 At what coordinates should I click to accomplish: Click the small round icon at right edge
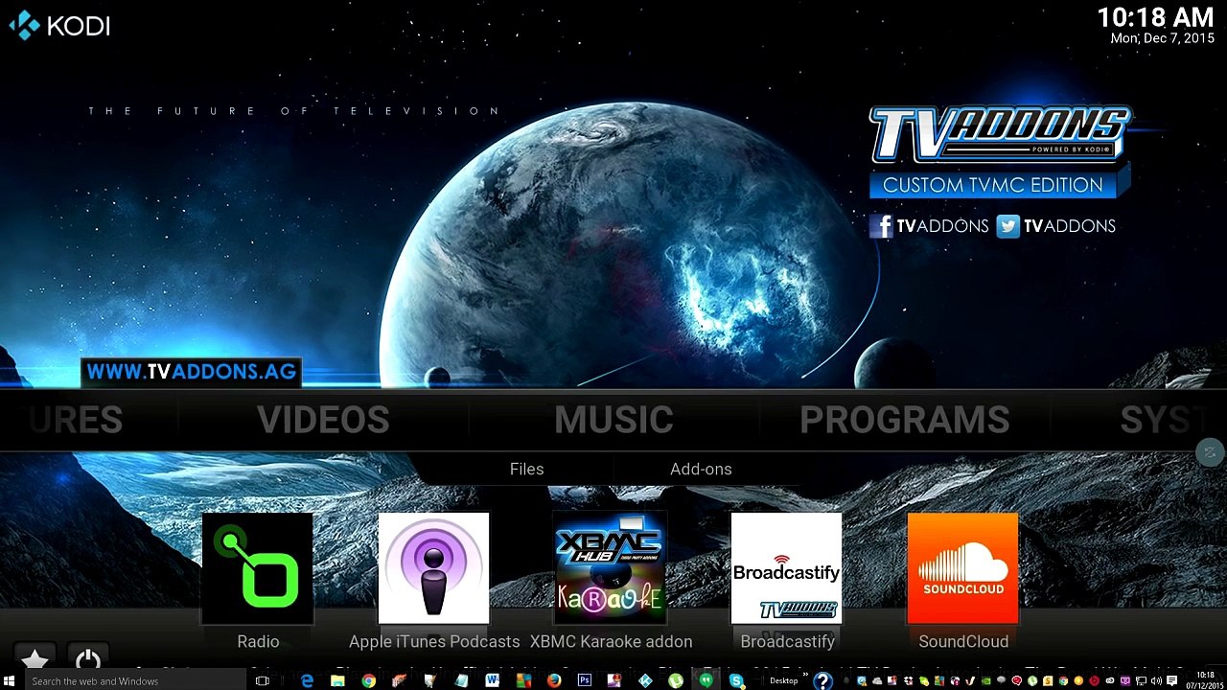click(x=1210, y=452)
